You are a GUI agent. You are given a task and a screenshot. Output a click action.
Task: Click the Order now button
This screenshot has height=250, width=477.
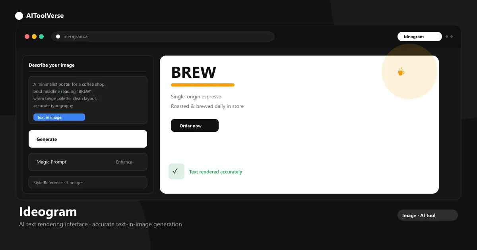[x=195, y=125]
